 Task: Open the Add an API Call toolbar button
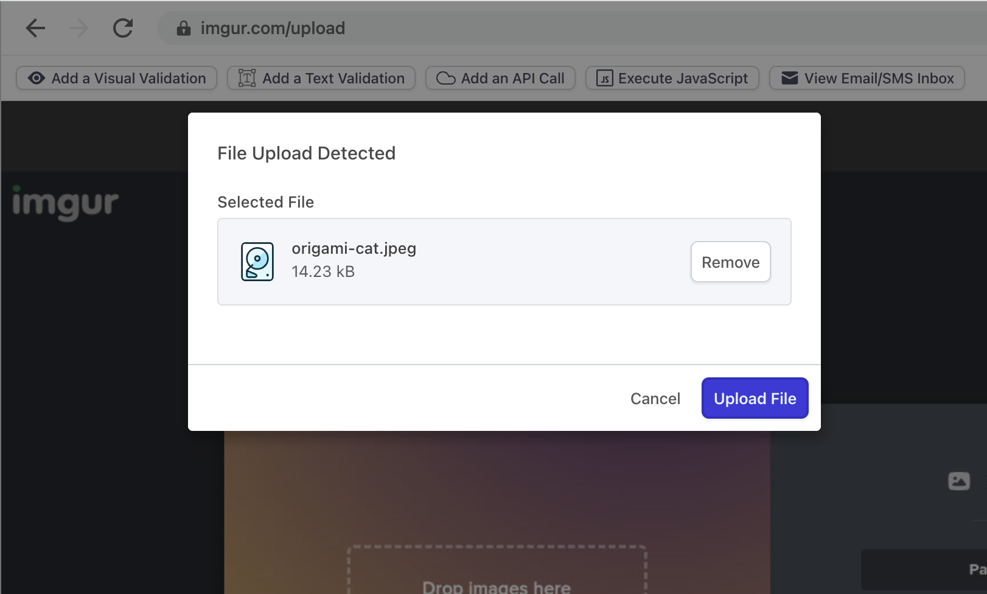(x=500, y=78)
